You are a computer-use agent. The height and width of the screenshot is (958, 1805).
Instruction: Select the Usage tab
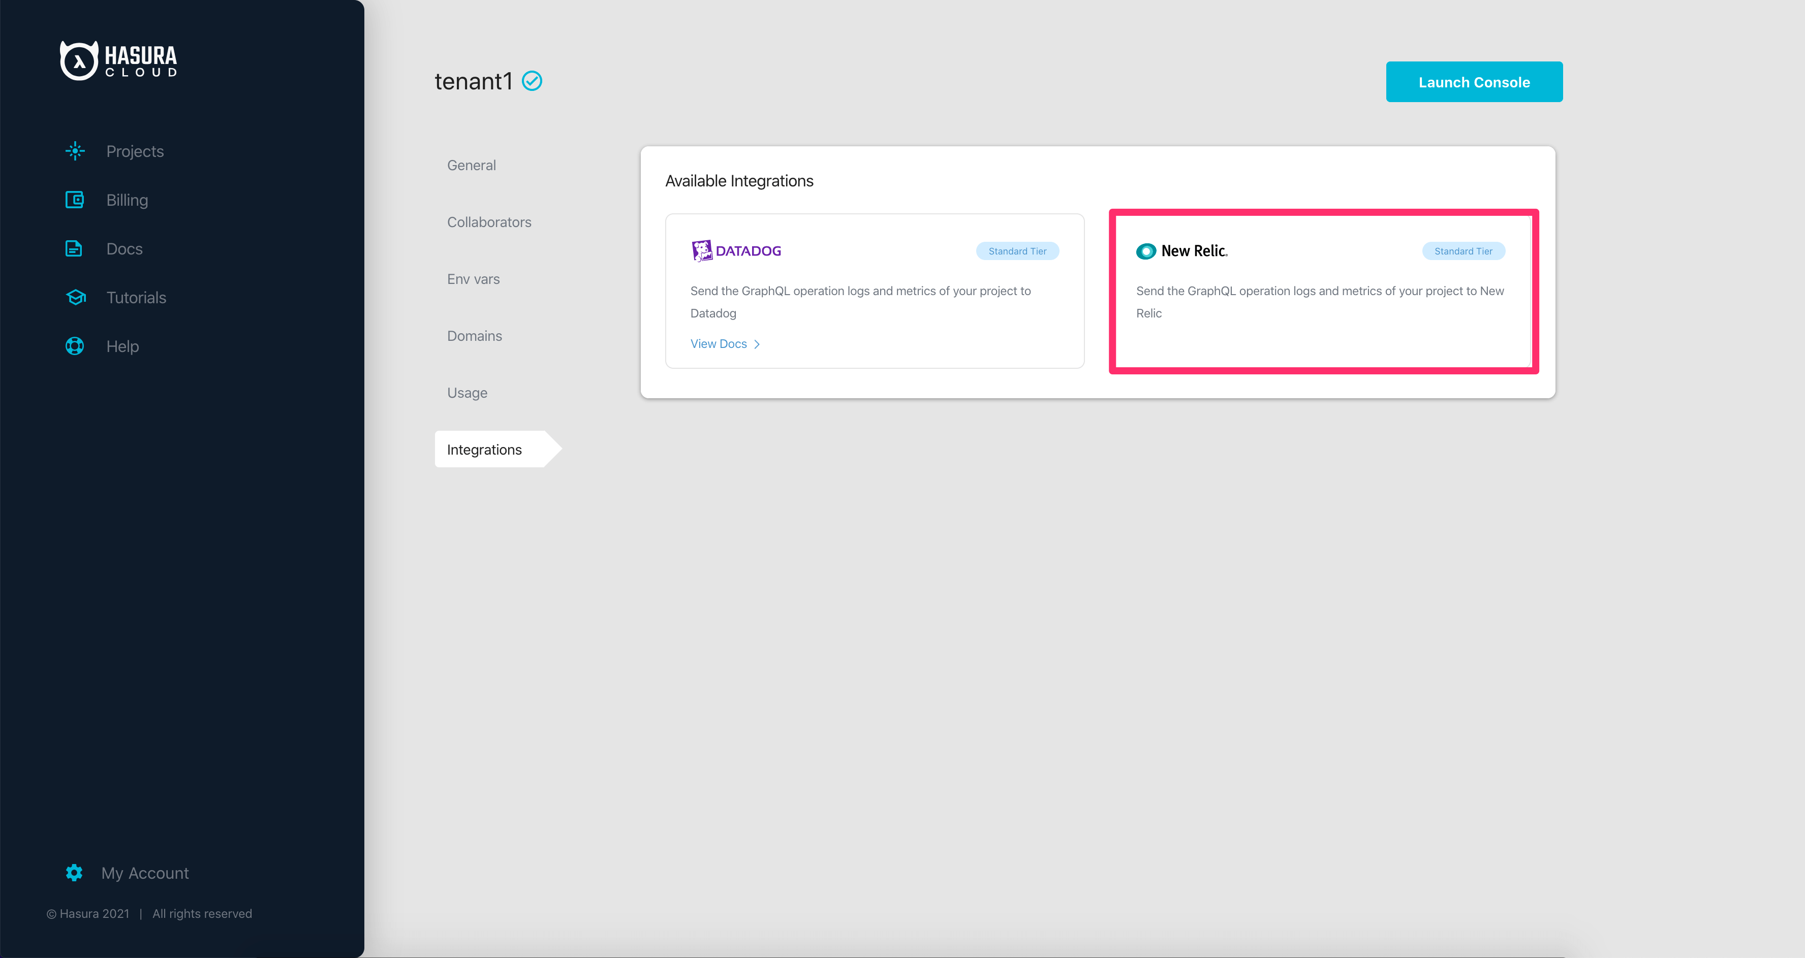pos(466,393)
